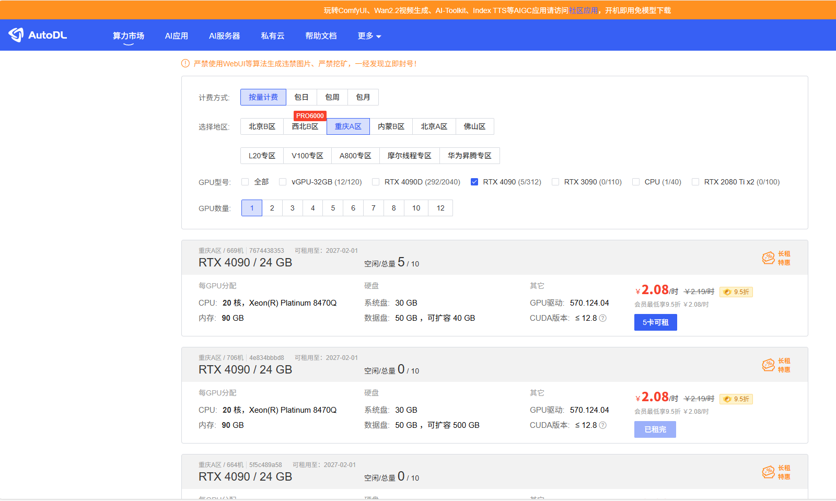The height and width of the screenshot is (501, 836).
Task: Expand the 更多 dropdown menu
Action: 369,36
